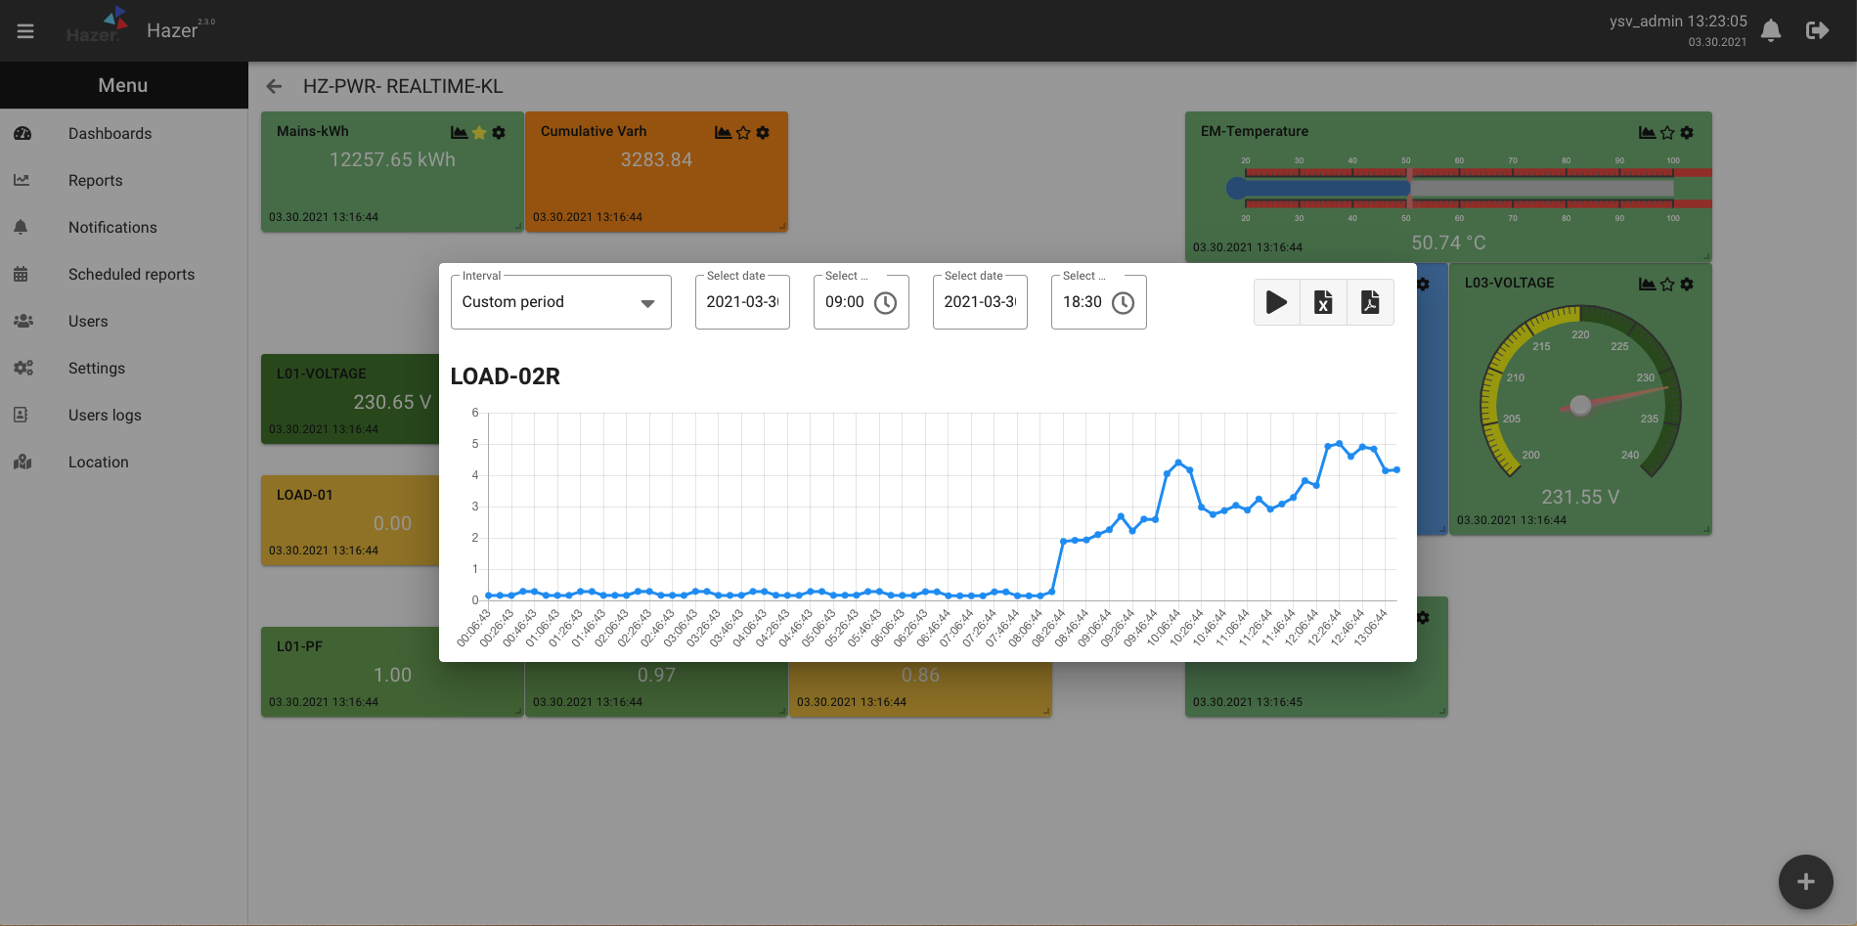Export the LOAD-02R chart to PDF
The height and width of the screenshot is (926, 1857).
coord(1370,302)
